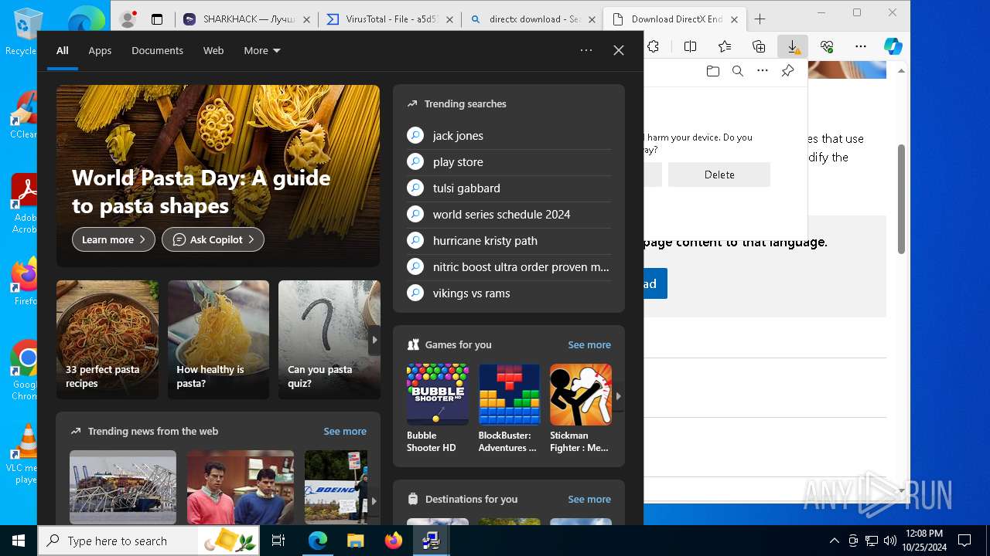The width and height of the screenshot is (990, 556).
Task: Open Edge Browser essentials heart icon
Action: click(x=827, y=46)
